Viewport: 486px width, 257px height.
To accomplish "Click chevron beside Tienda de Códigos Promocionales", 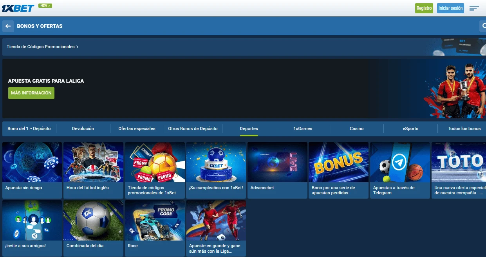I will (77, 47).
